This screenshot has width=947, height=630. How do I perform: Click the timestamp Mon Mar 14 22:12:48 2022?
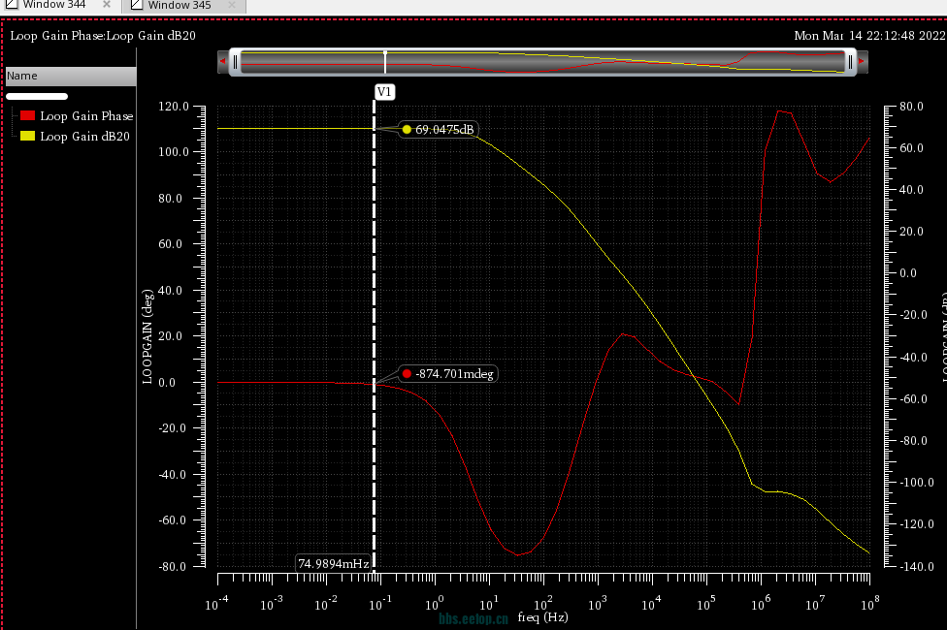coord(869,36)
